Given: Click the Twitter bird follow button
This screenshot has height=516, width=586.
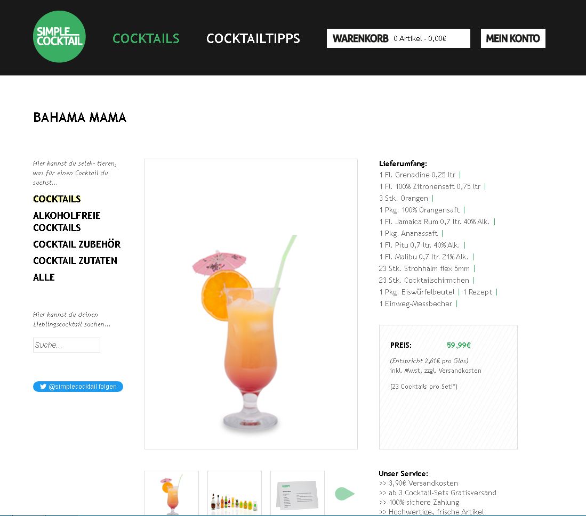Looking at the screenshot, I should point(78,387).
